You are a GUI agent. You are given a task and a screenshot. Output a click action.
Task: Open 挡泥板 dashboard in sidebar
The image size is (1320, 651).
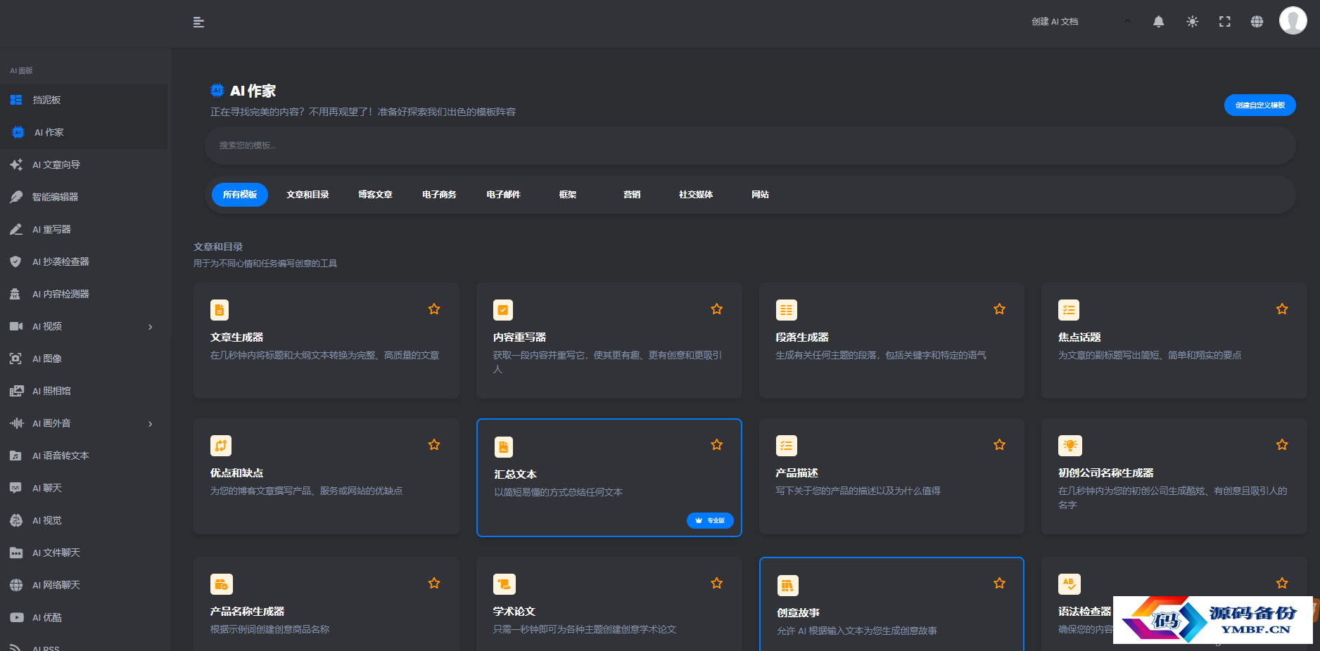pyautogui.click(x=84, y=100)
